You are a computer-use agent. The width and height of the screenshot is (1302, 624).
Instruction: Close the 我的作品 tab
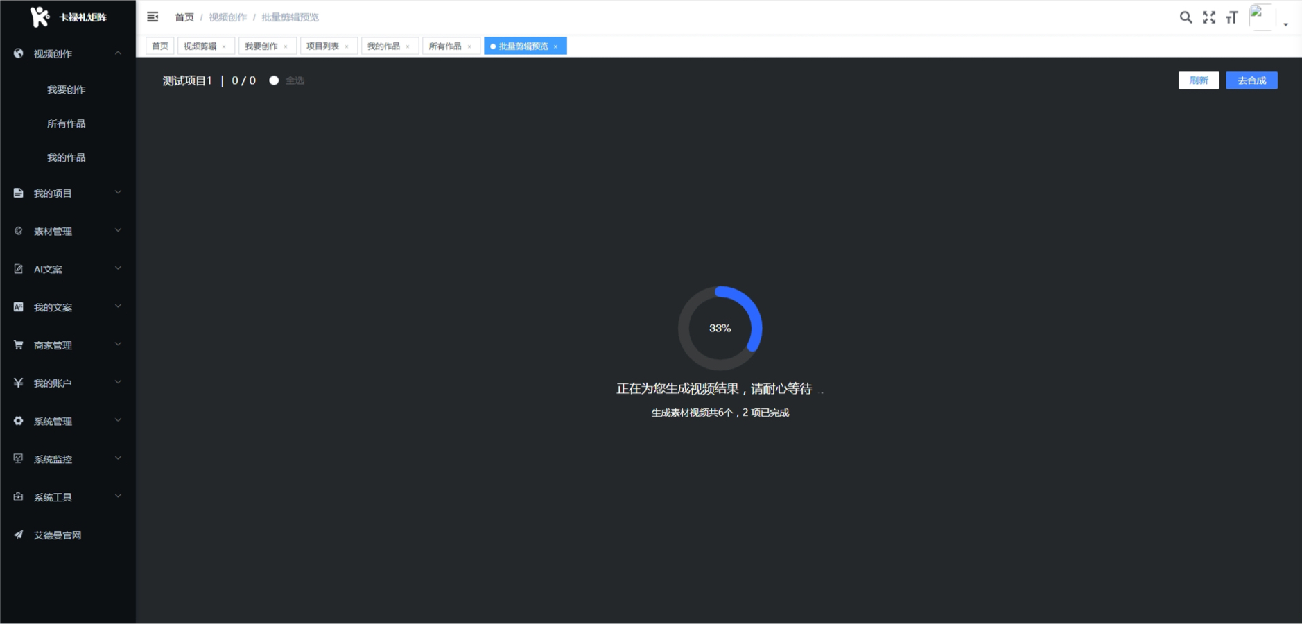pyautogui.click(x=408, y=46)
